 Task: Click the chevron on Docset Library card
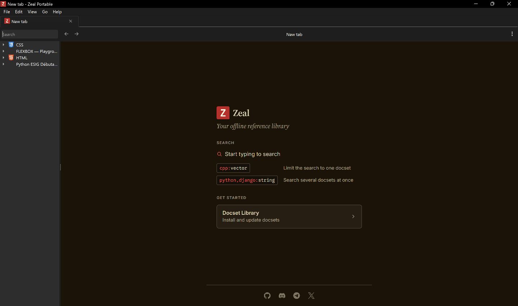(353, 217)
